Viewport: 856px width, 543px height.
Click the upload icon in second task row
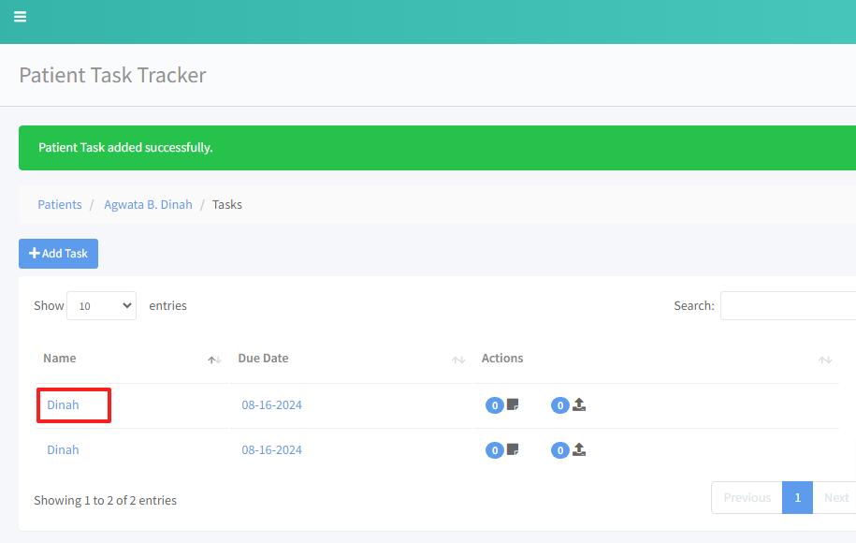579,449
